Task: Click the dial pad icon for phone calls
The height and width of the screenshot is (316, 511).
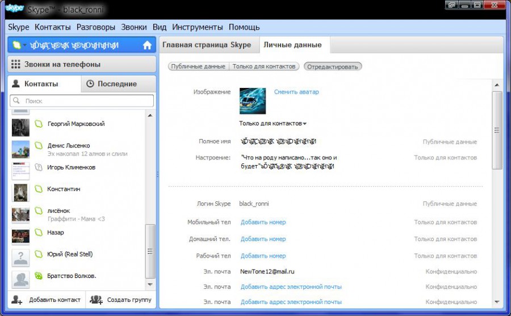Action: click(16, 64)
